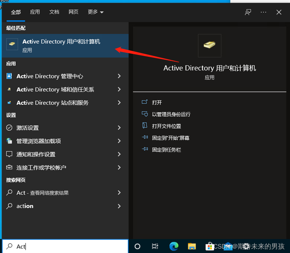
Task: Click the open file location icon
Action: coord(144,125)
